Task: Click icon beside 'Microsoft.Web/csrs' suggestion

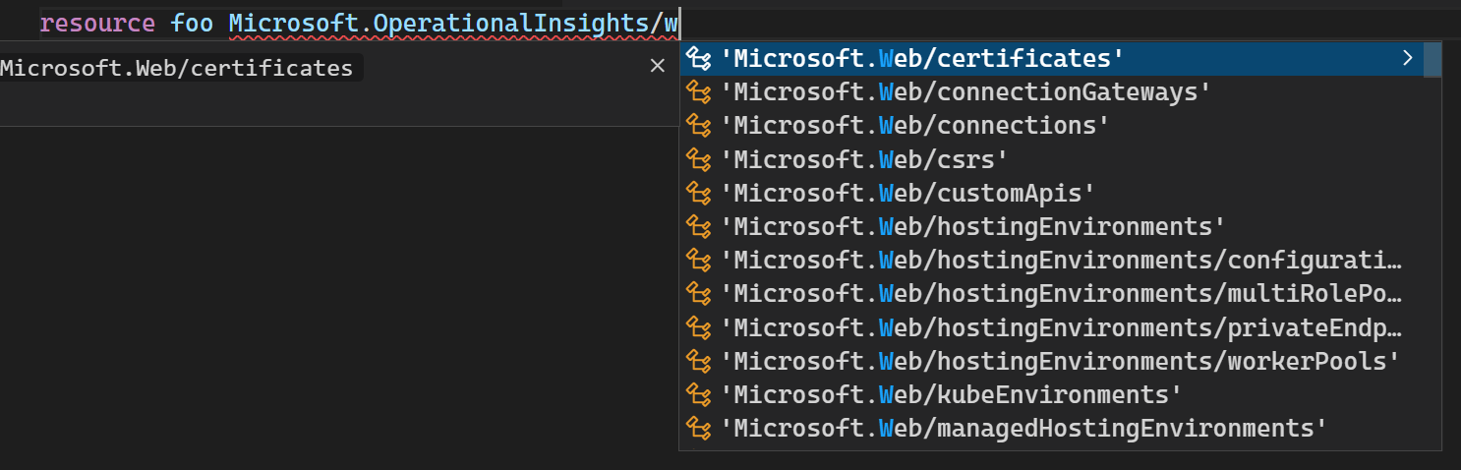Action: tap(698, 159)
